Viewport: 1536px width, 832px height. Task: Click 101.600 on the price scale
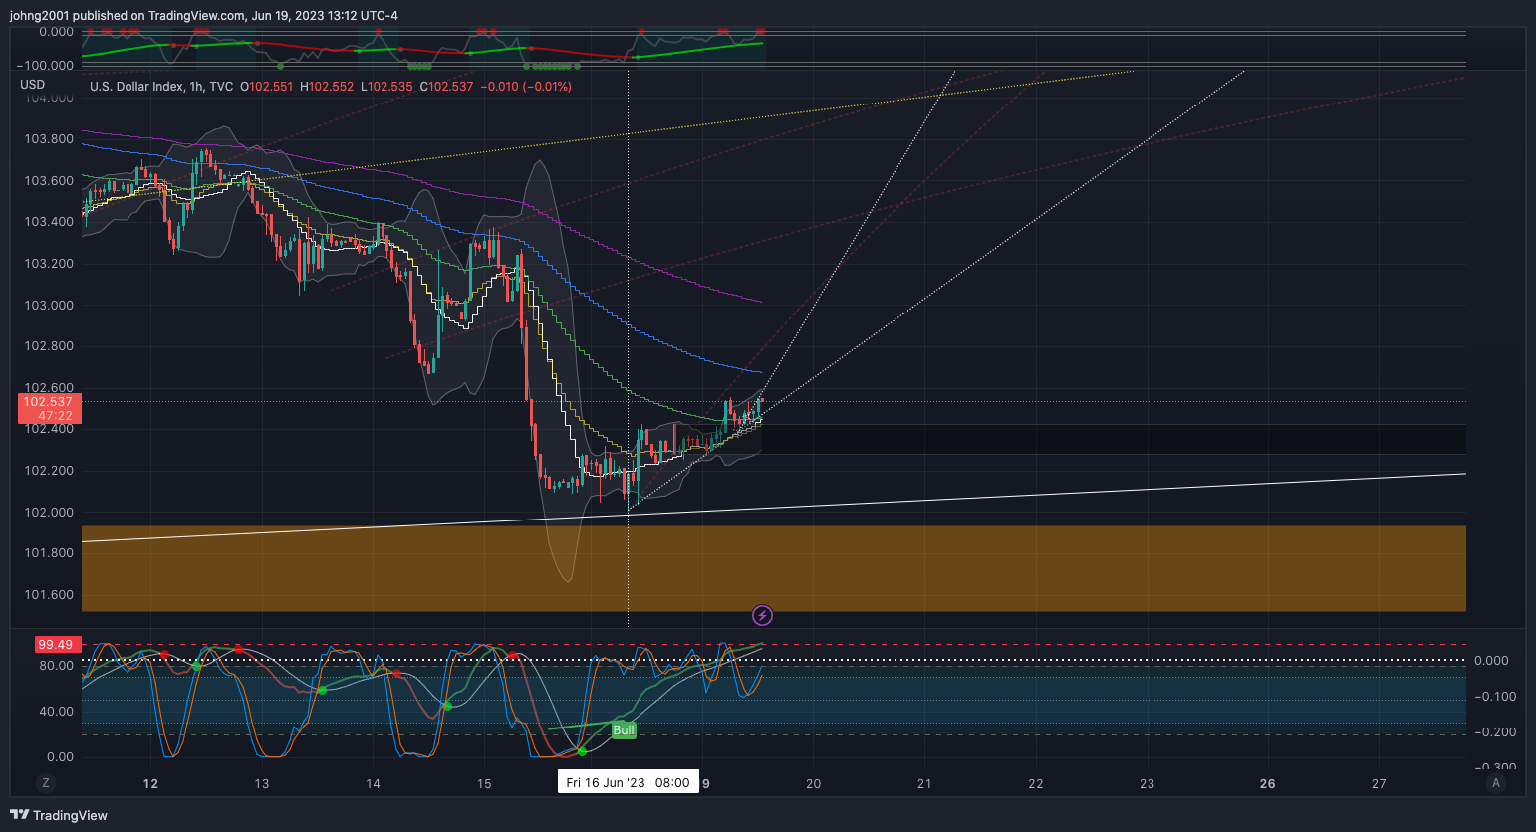[49, 595]
